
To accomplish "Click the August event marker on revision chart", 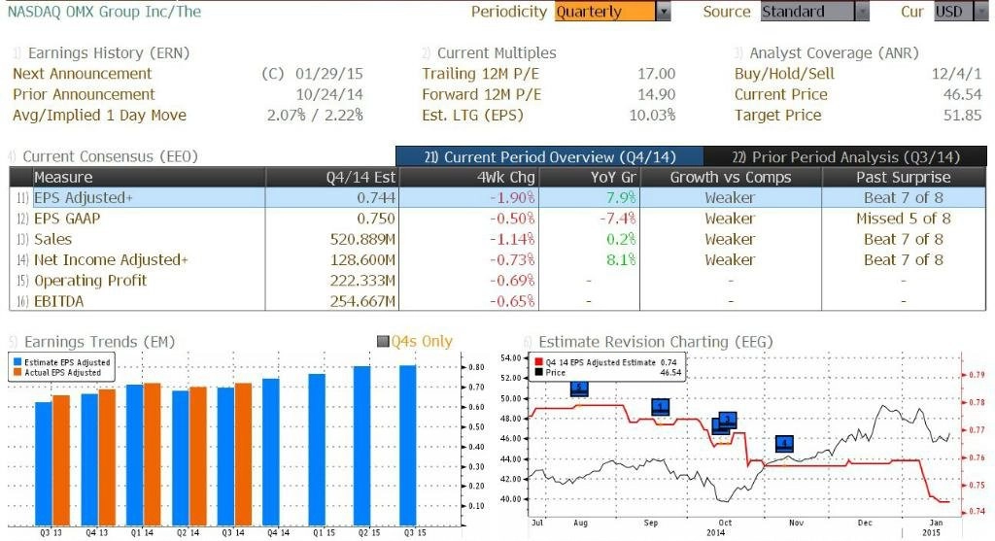I will [579, 389].
